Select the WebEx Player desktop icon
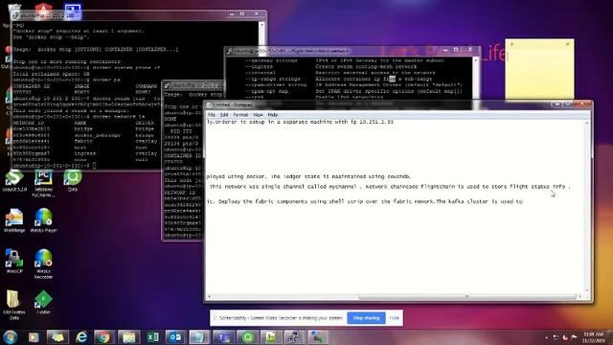 [x=43, y=221]
